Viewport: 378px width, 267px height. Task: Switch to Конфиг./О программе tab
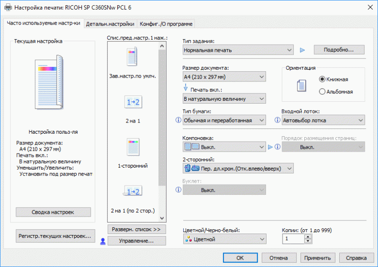tap(166, 24)
